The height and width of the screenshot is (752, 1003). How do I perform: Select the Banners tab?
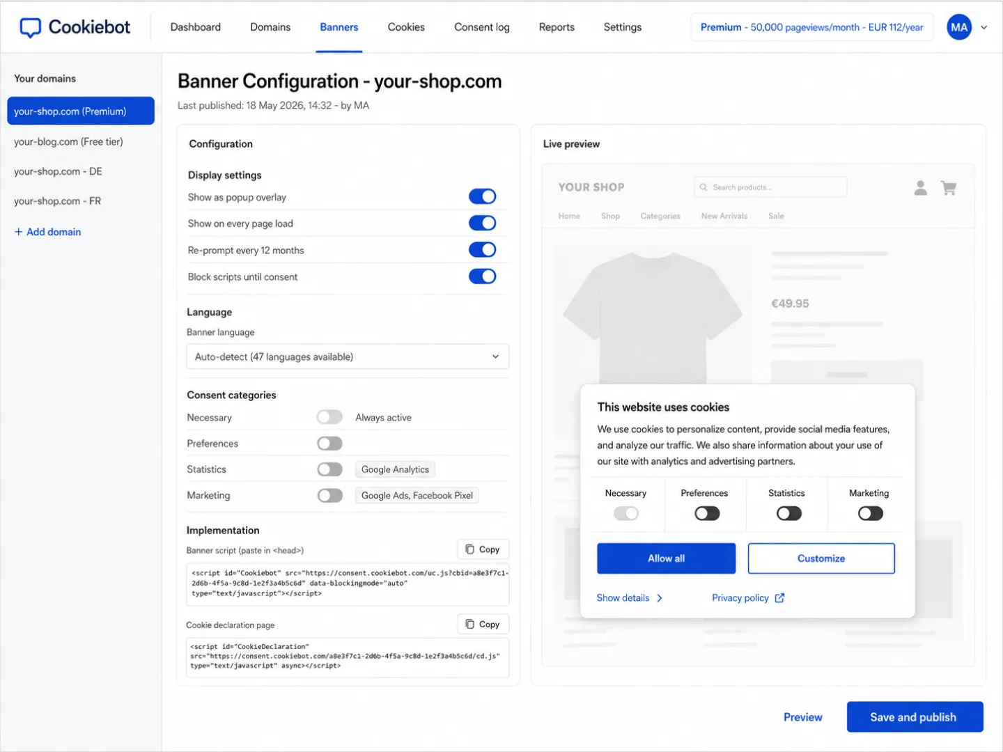[x=339, y=27]
